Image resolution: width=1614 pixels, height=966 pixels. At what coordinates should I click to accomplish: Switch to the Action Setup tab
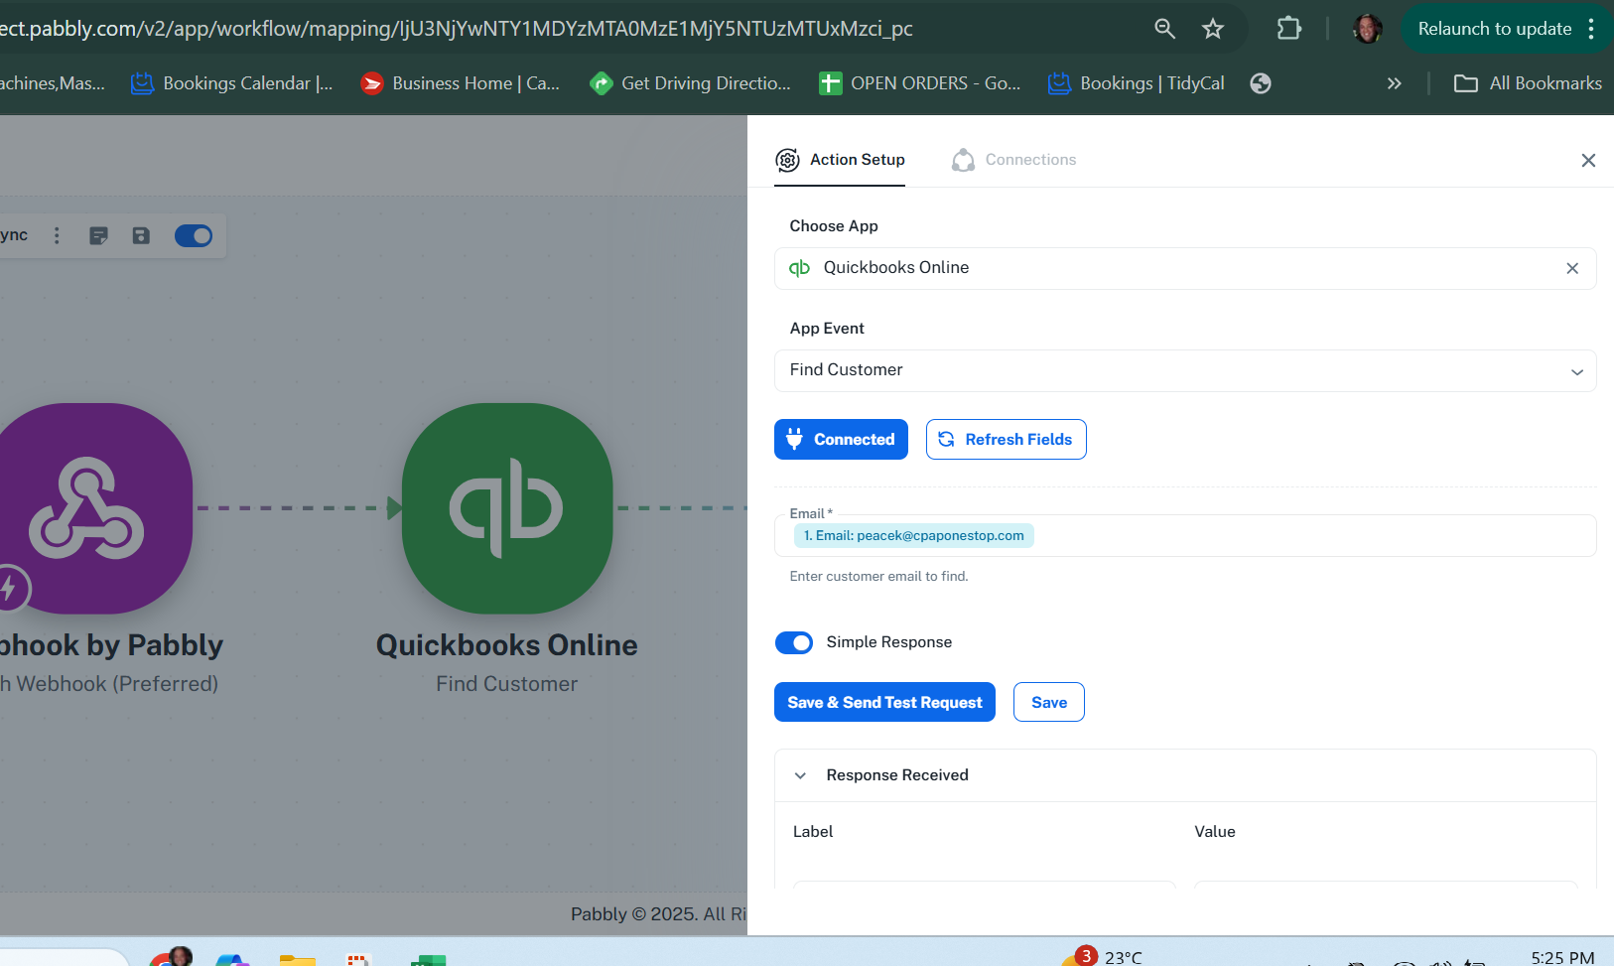tap(840, 160)
